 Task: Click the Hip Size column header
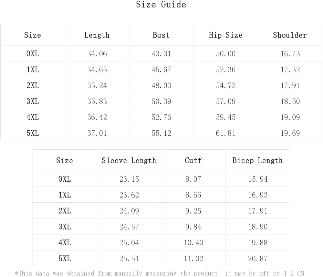click(x=225, y=35)
